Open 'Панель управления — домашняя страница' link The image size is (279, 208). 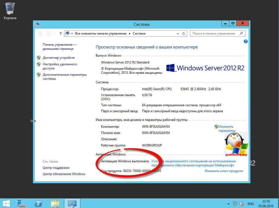pyautogui.click(x=59, y=47)
